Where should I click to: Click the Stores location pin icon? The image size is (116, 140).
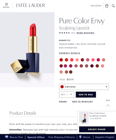click(x=80, y=137)
